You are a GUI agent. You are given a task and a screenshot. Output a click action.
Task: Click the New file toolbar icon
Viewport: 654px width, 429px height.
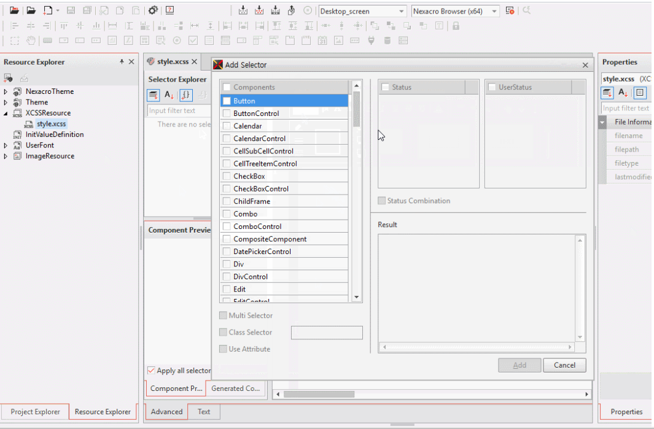pos(47,10)
